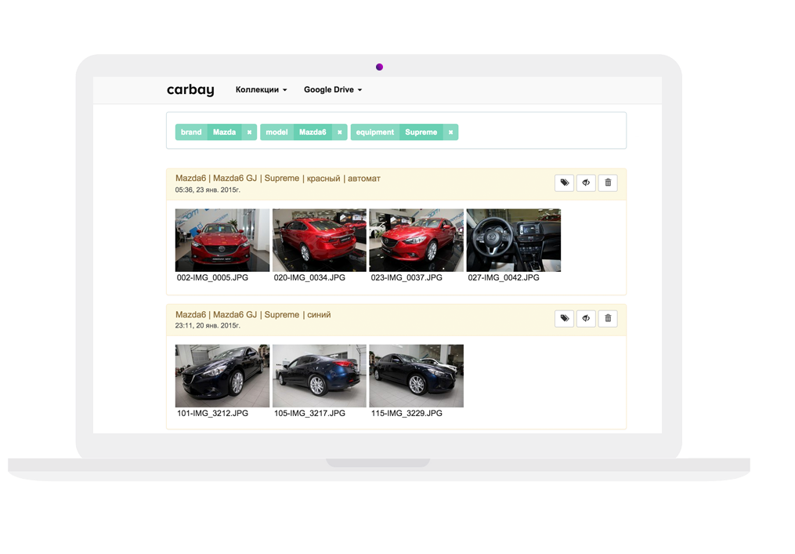
Task: Click the file name 023-IMG_0037.JPG
Action: click(407, 278)
